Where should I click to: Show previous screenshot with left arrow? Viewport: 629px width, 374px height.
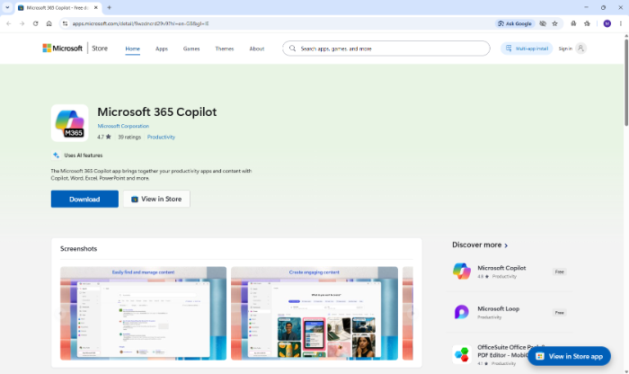(61, 314)
